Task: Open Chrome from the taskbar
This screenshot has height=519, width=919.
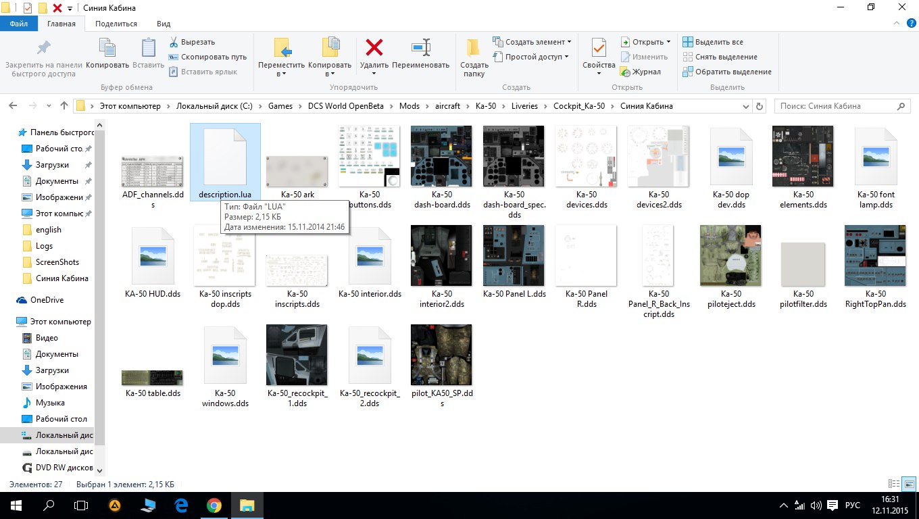Action: [214, 505]
